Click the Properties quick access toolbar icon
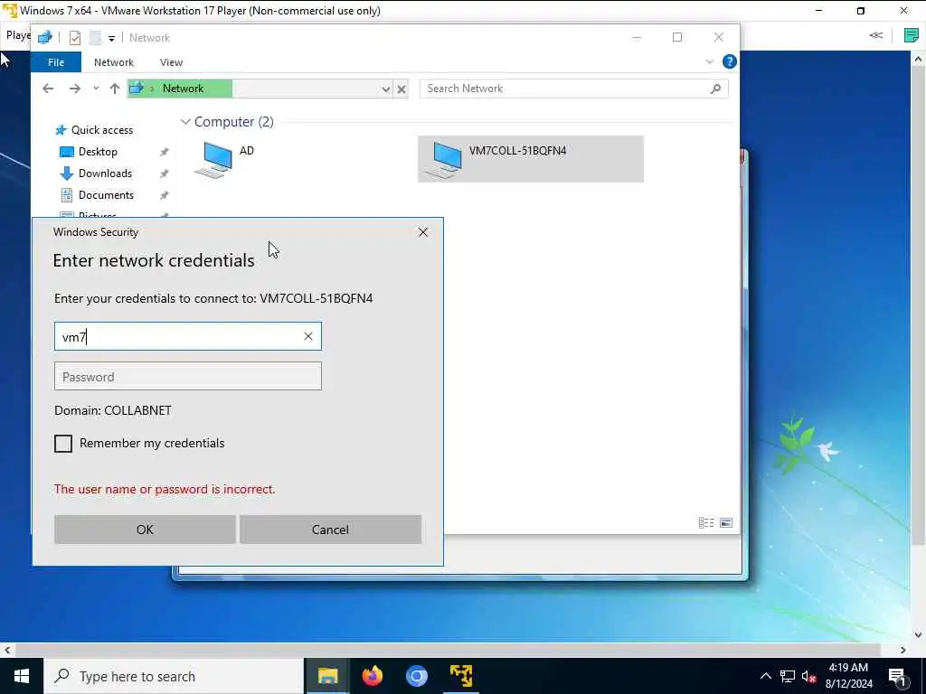Image resolution: width=926 pixels, height=694 pixels. (x=74, y=38)
